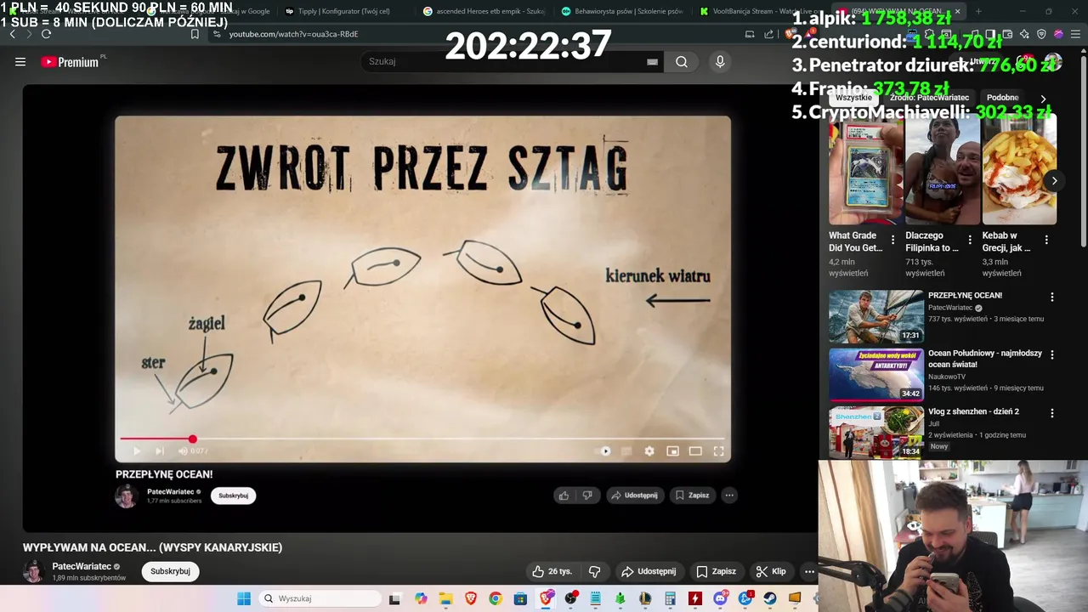The width and height of the screenshot is (1088, 612).
Task: Click main Udostępnij share button
Action: coord(649,571)
